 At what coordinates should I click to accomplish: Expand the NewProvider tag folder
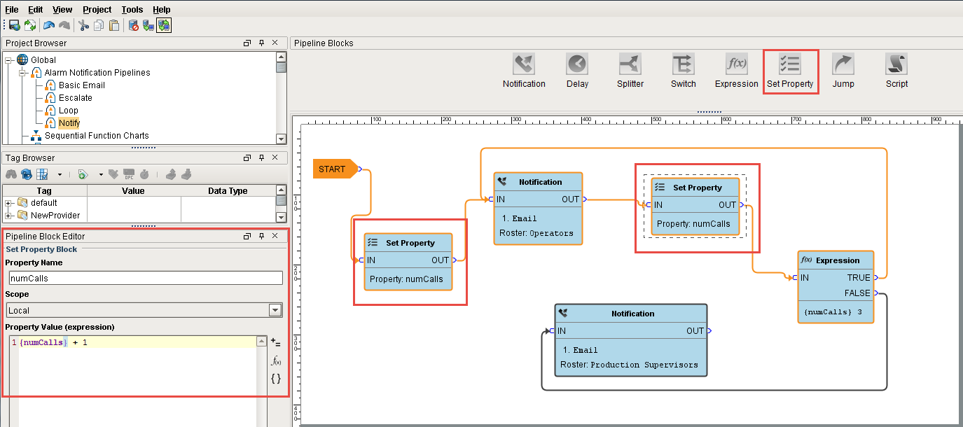tap(6, 215)
